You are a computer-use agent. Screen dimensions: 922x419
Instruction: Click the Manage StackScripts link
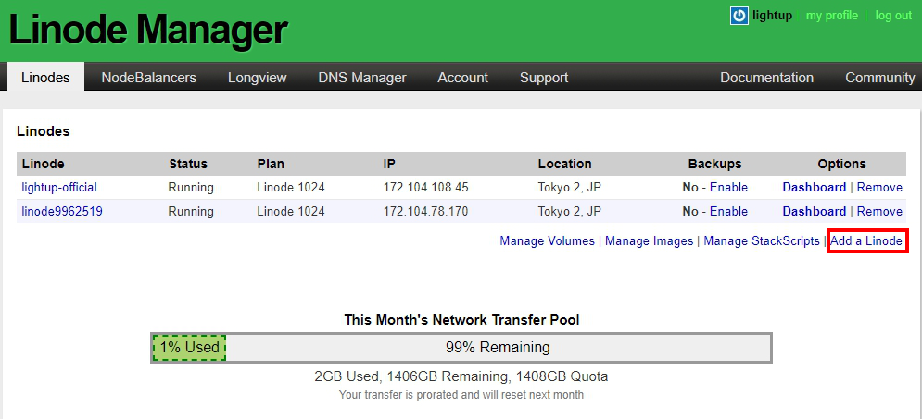pos(762,241)
